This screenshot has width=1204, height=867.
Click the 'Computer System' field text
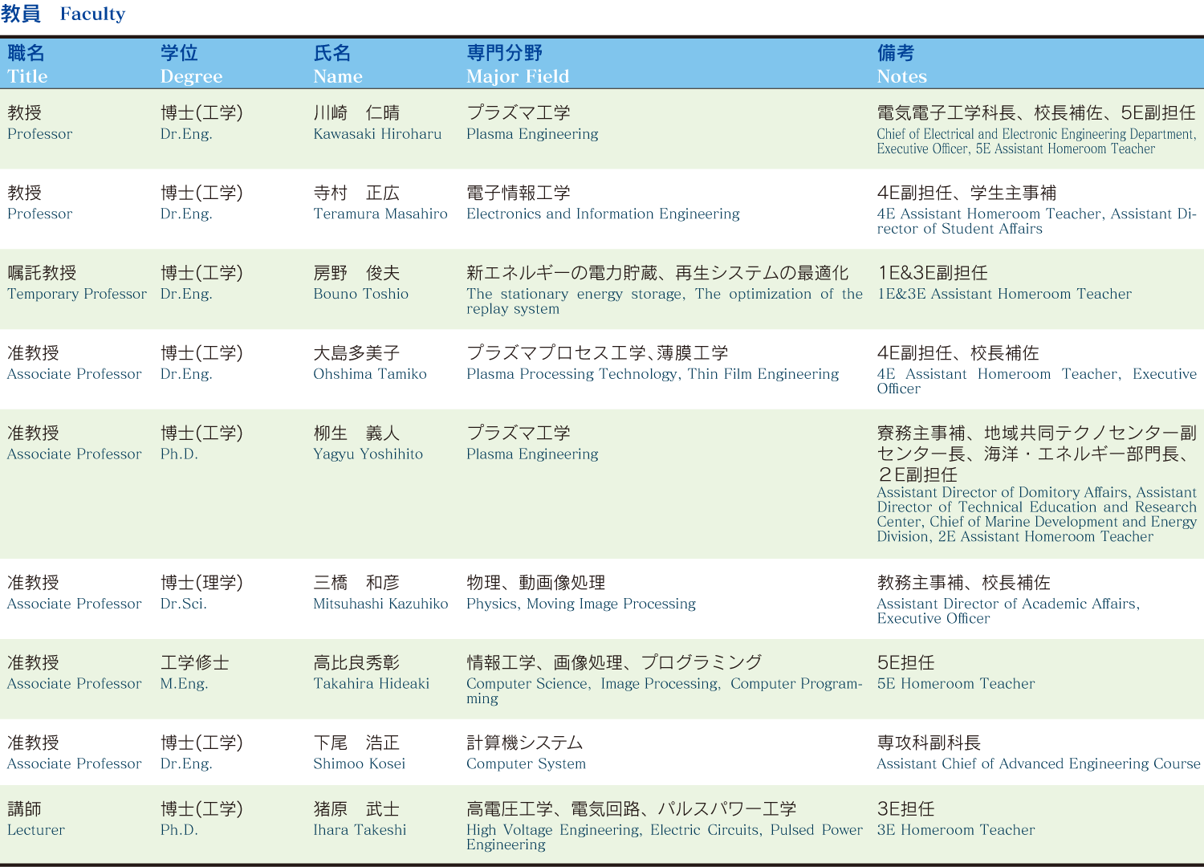pyautogui.click(x=526, y=763)
